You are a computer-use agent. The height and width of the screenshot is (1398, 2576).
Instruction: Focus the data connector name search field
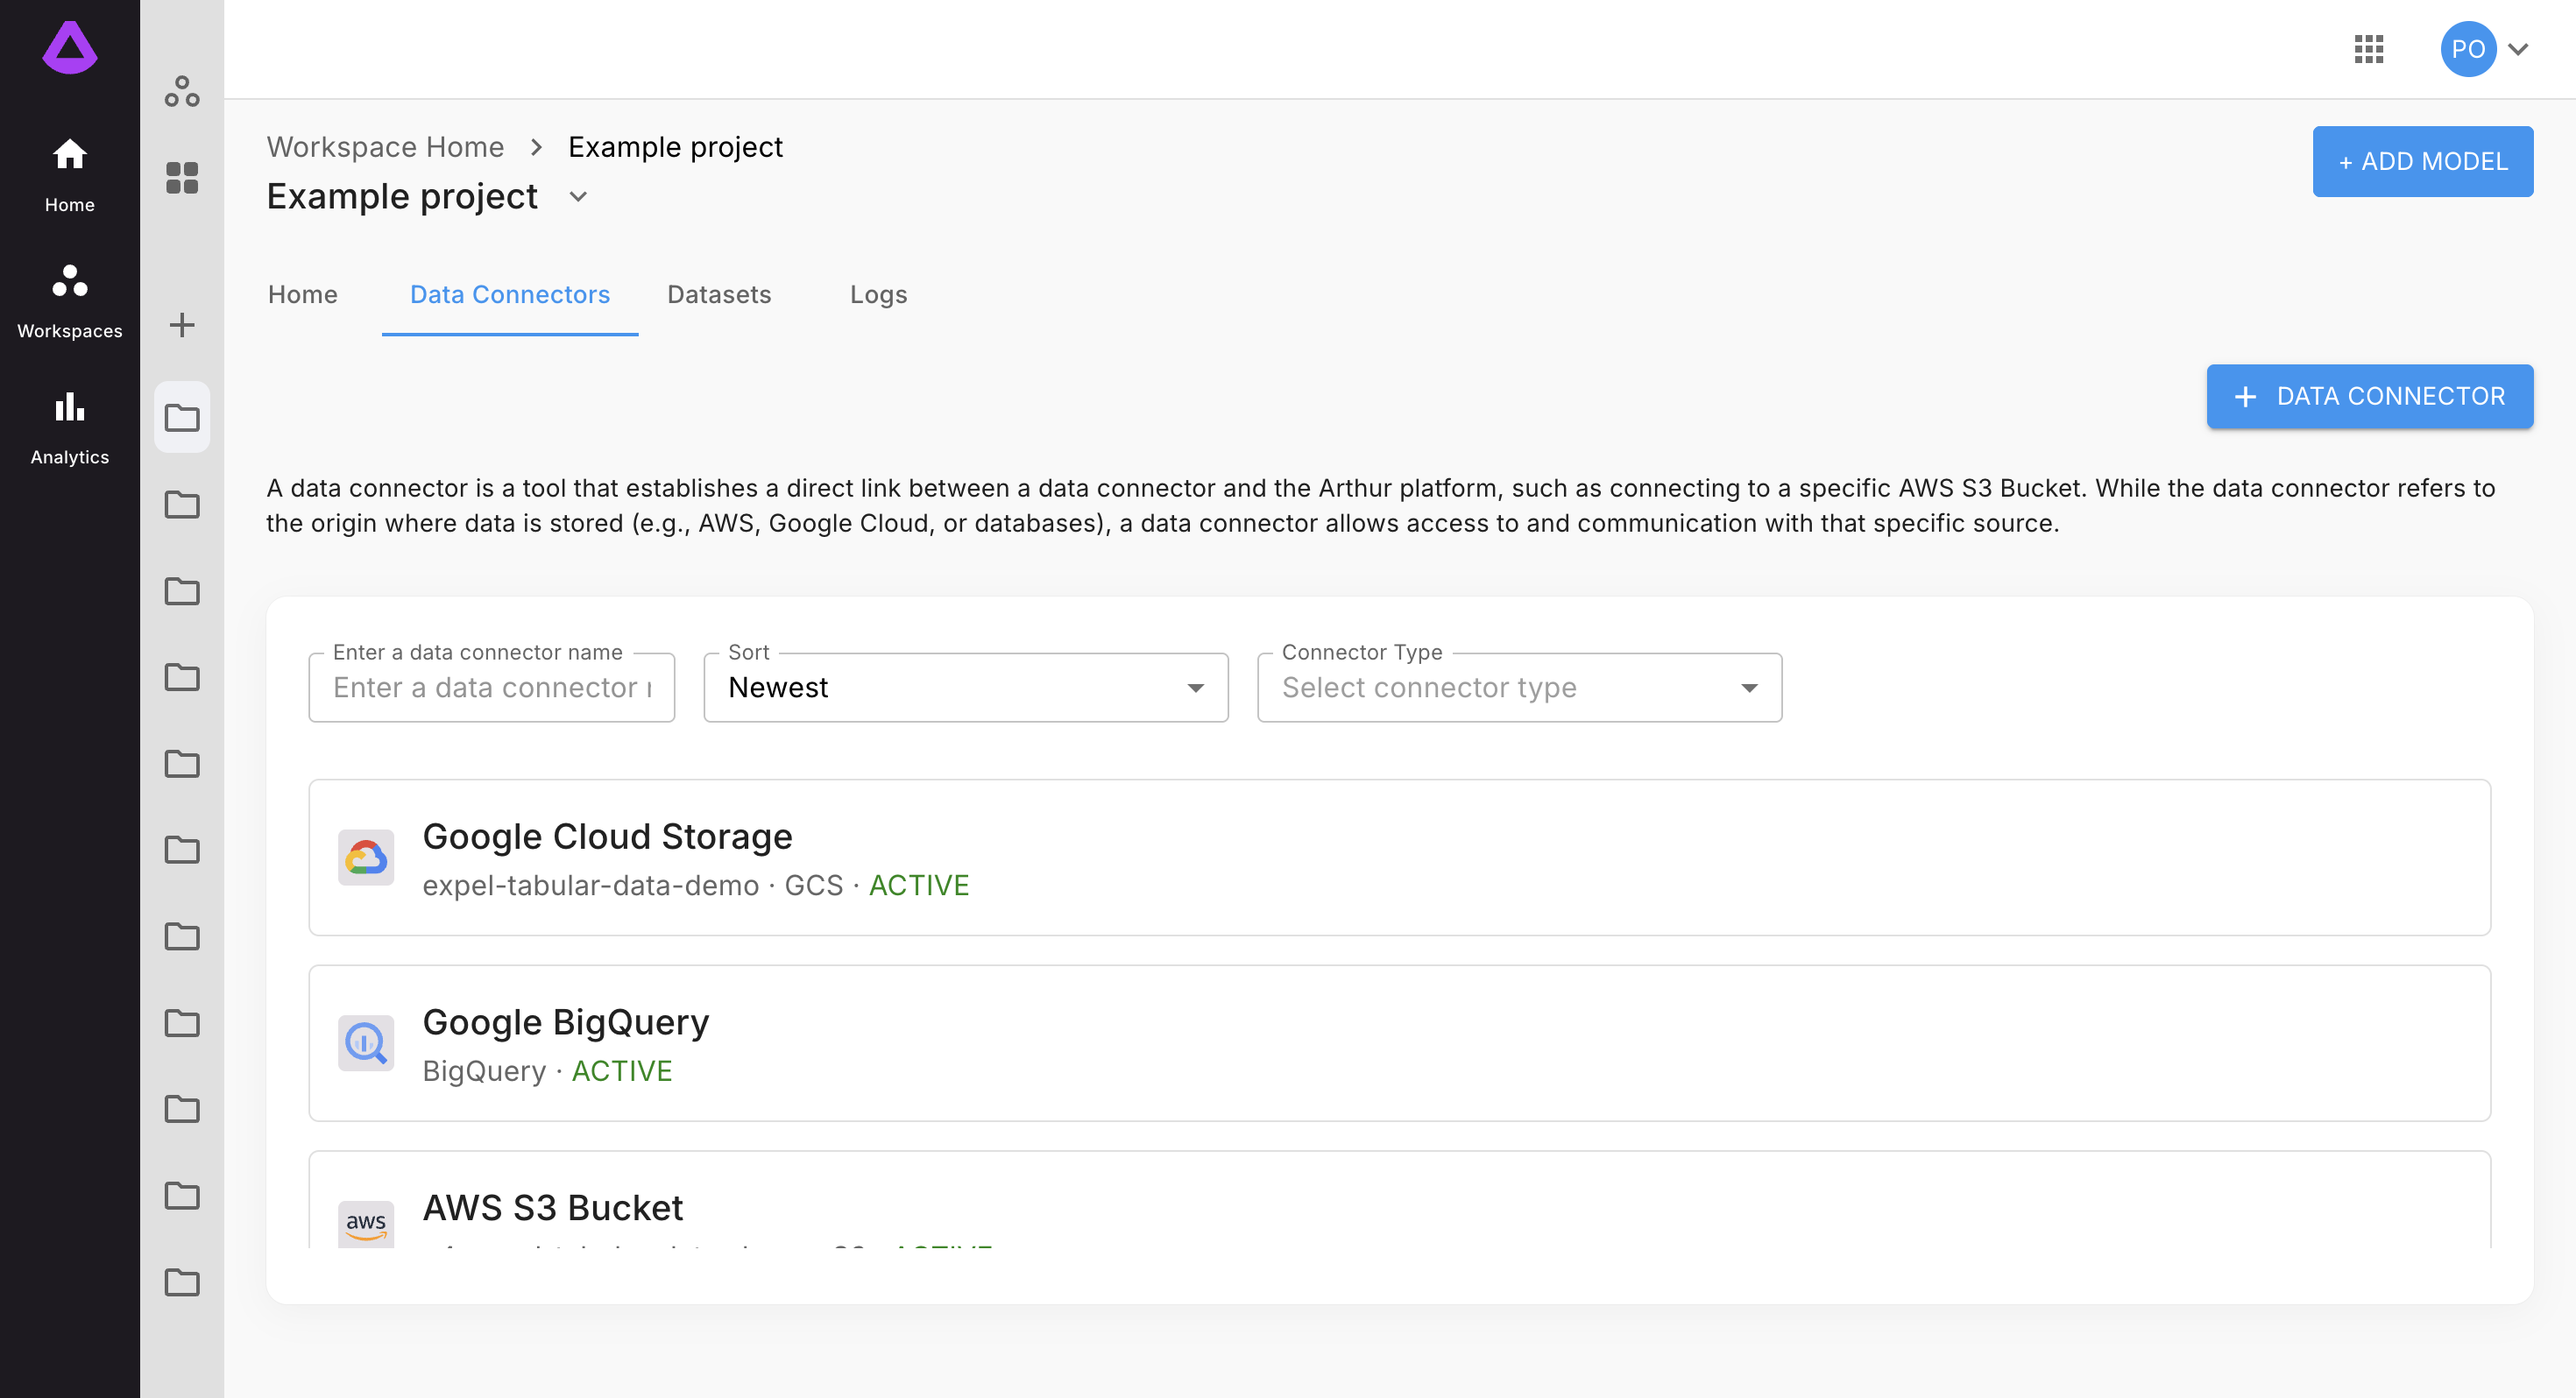tap(492, 687)
